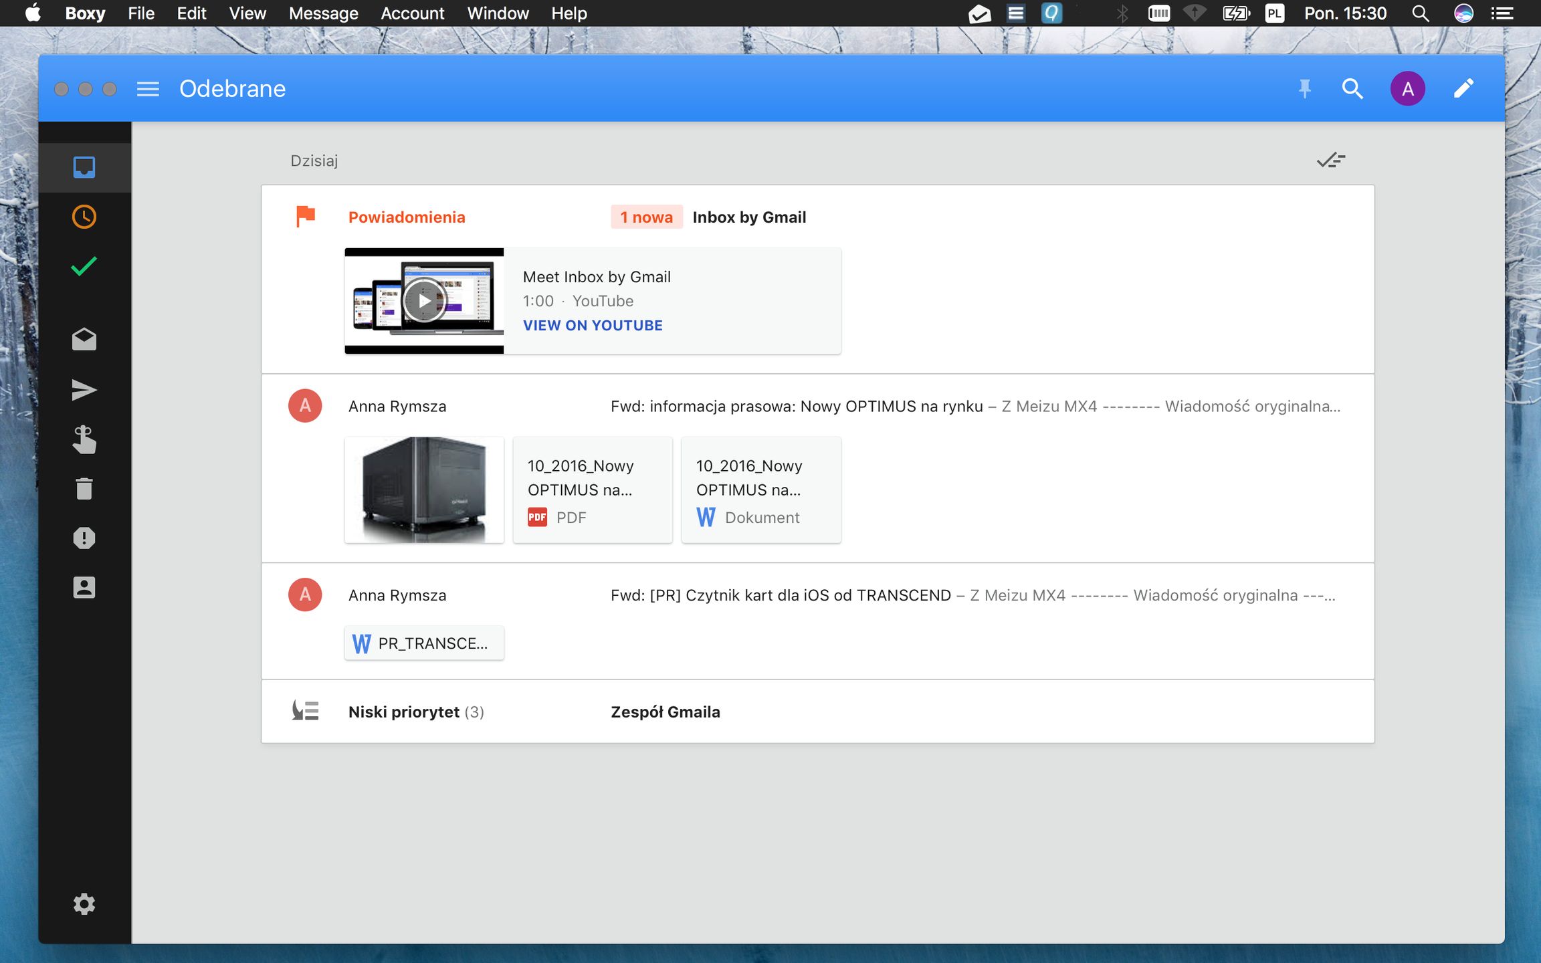Open account switcher purple A avatar

1407,88
